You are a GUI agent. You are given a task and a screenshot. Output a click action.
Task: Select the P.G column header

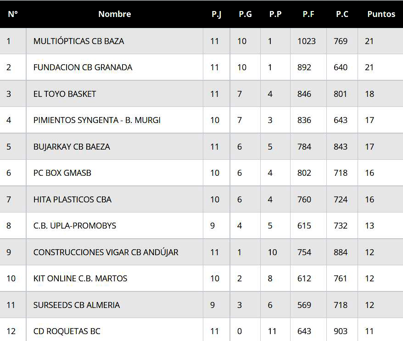pyautogui.click(x=245, y=14)
